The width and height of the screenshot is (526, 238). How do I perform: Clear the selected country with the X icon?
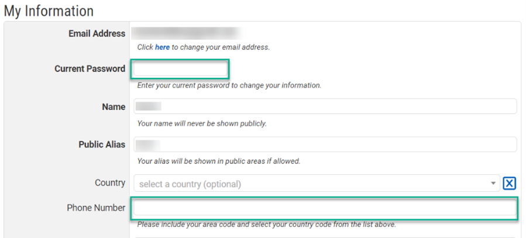point(509,184)
